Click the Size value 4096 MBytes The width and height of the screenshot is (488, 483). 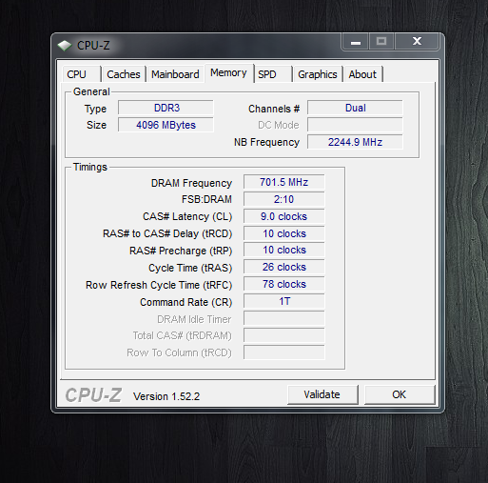click(x=166, y=125)
